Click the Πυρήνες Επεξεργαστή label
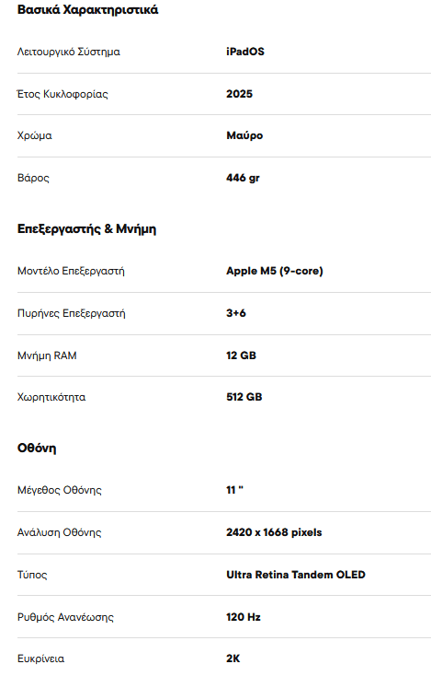Screen dimensions: 431x676 coord(72,313)
